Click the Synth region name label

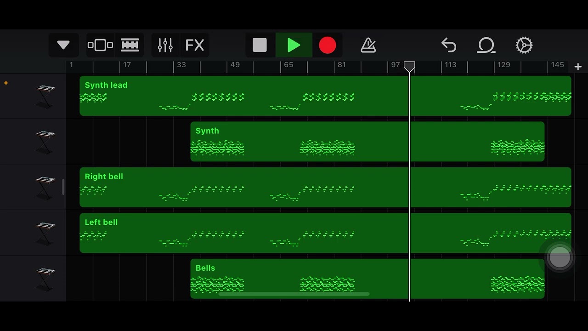click(207, 131)
